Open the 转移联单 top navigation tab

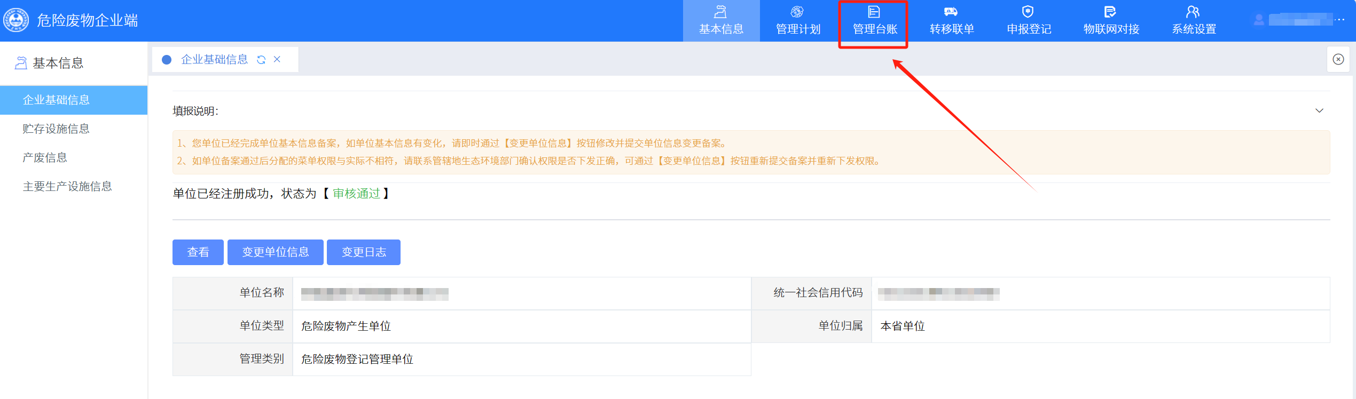point(952,21)
